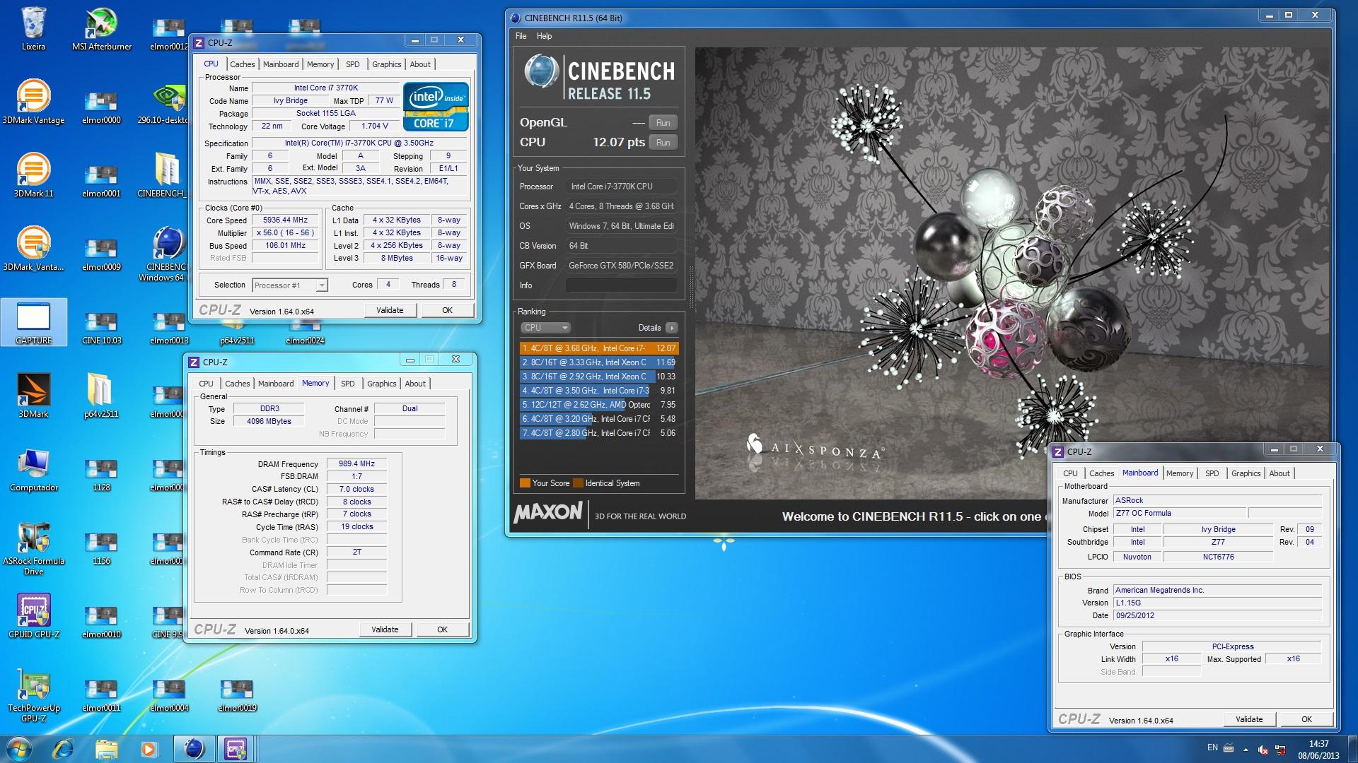Select ranking row 8C/16T 3.33 GHz Xeon

pyautogui.click(x=599, y=362)
